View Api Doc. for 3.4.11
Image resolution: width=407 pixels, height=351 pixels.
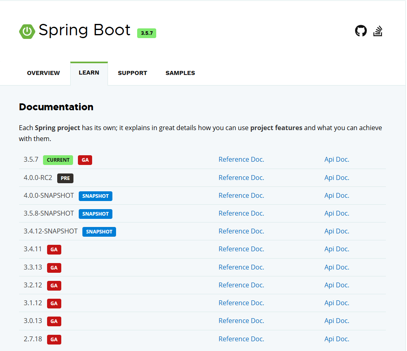337,249
